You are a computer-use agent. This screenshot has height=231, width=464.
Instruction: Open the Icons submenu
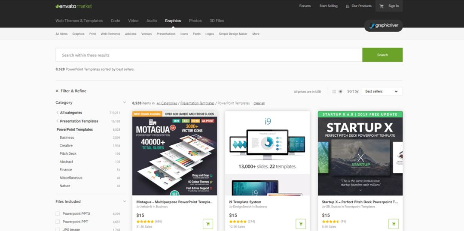(184, 34)
